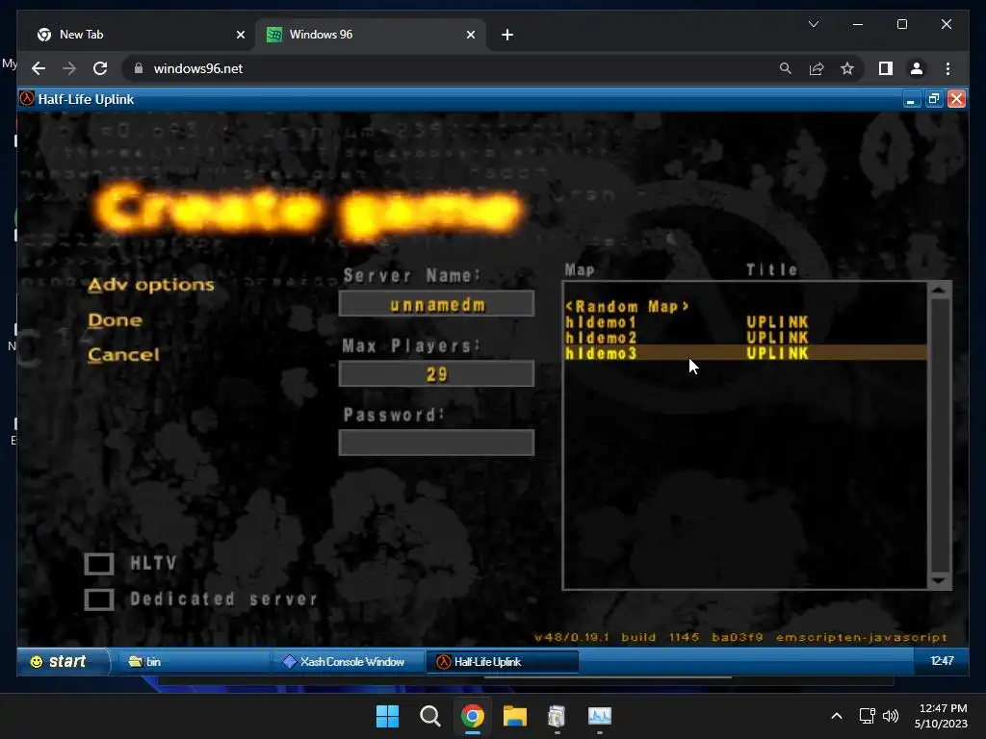Expand the system tray hidden icons

point(837,716)
